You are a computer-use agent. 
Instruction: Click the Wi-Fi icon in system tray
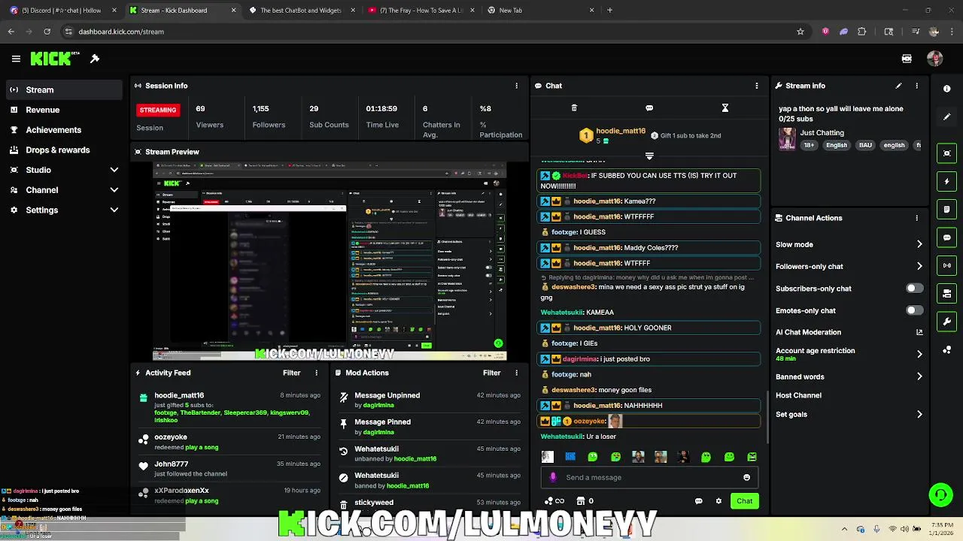click(x=892, y=529)
